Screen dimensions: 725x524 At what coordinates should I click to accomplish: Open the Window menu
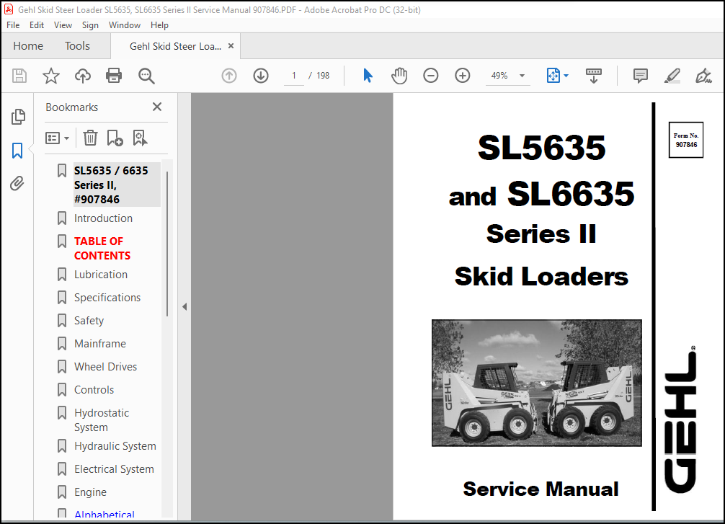125,25
